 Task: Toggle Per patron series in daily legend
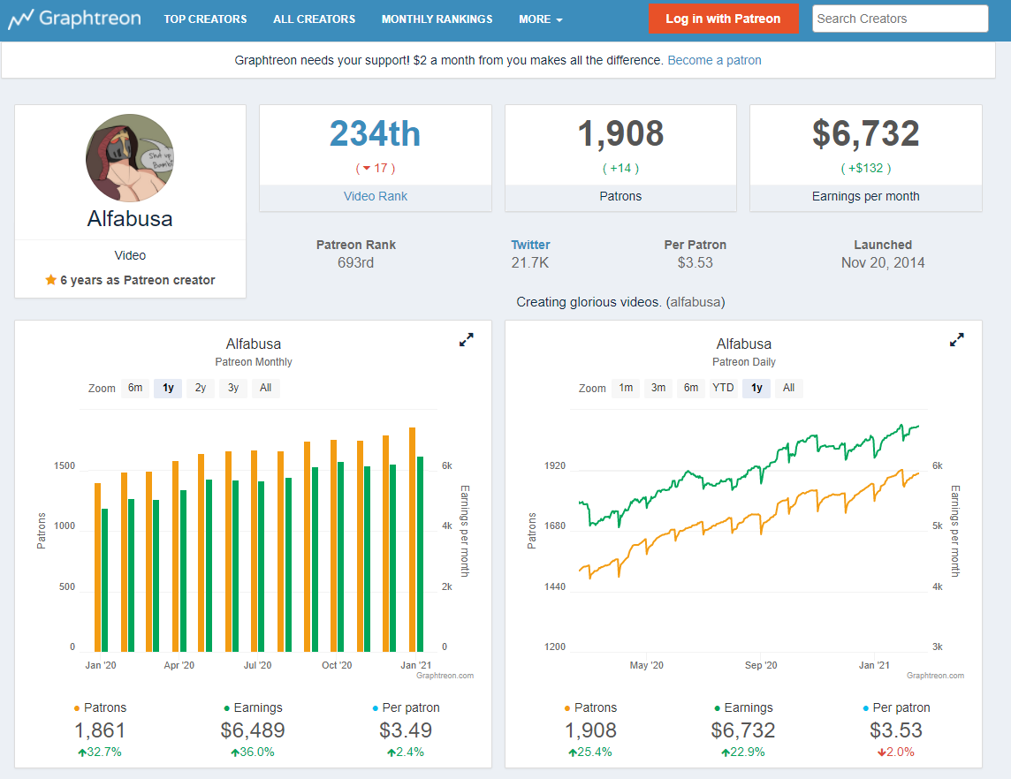(x=896, y=707)
